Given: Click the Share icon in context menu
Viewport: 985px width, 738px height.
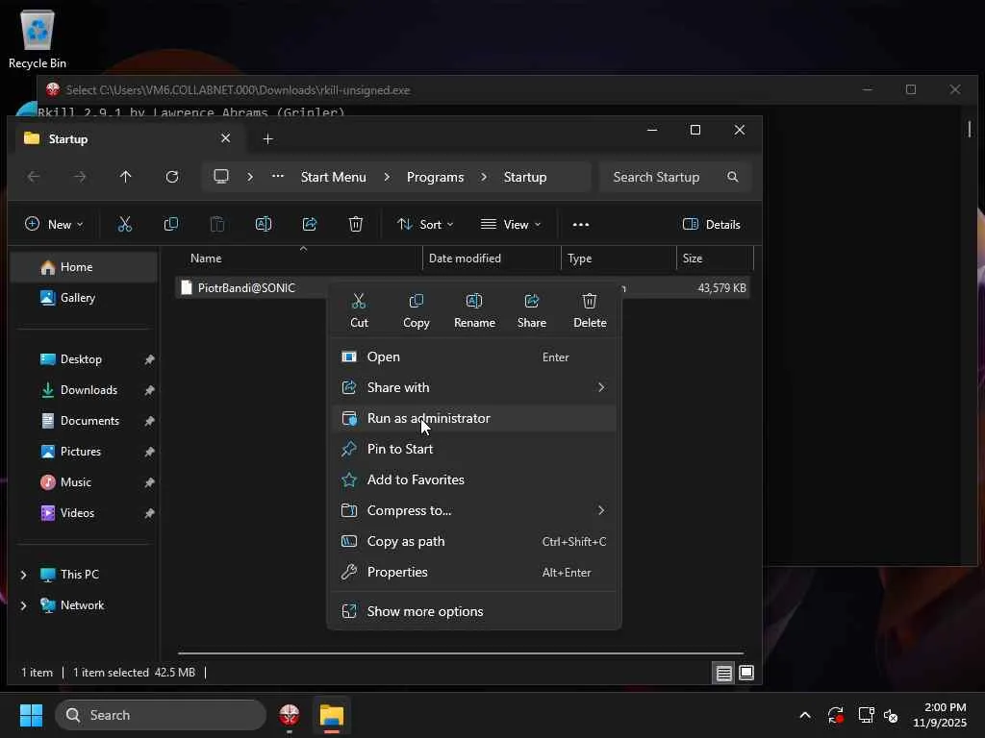Looking at the screenshot, I should tap(532, 309).
